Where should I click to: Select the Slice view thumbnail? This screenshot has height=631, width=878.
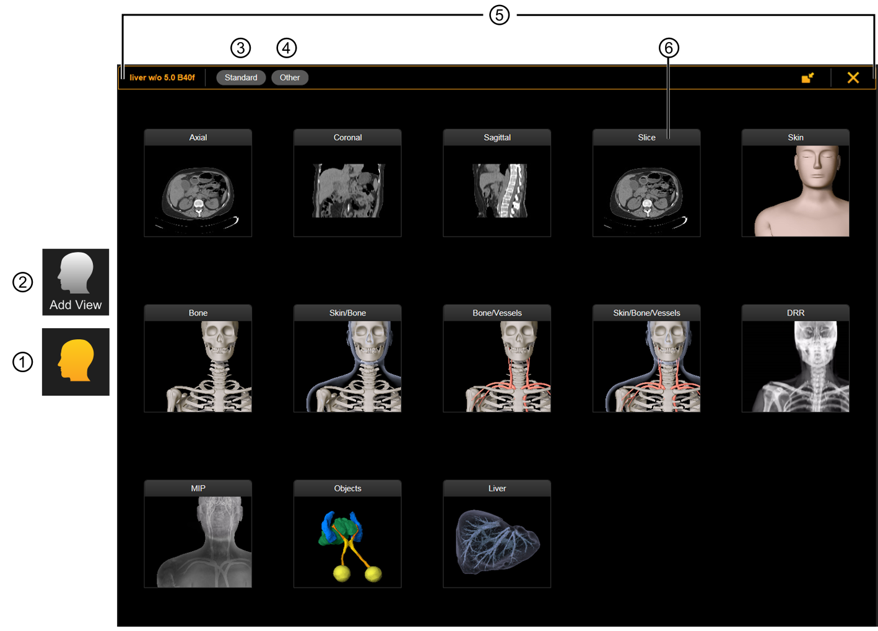click(646, 183)
